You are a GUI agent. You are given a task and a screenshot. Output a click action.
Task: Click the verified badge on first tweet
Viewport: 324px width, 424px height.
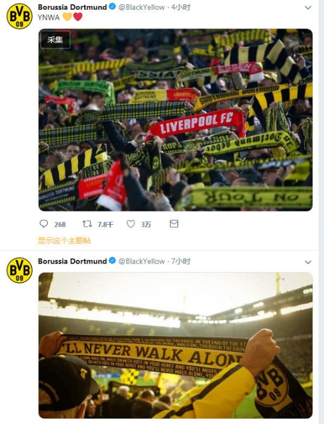113,7
